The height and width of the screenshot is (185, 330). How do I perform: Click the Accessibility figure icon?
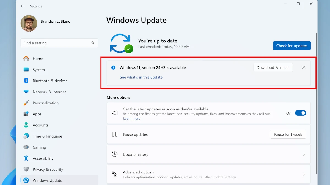(26, 158)
